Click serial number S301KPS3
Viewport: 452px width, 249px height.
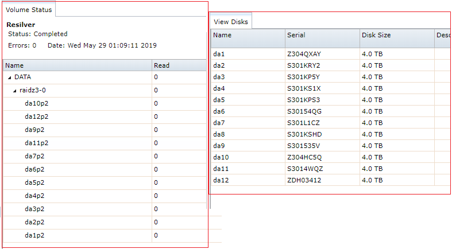(304, 100)
